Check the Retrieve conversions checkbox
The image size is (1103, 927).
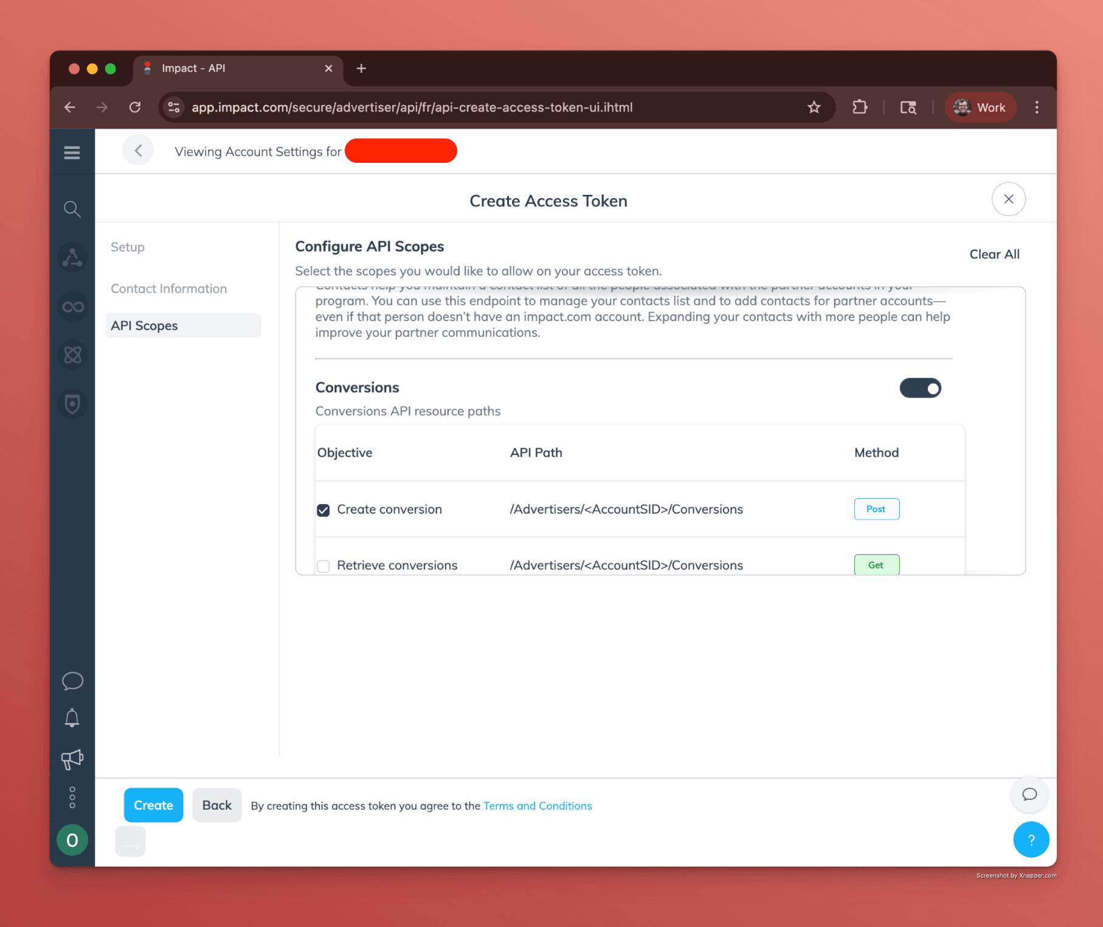point(323,566)
